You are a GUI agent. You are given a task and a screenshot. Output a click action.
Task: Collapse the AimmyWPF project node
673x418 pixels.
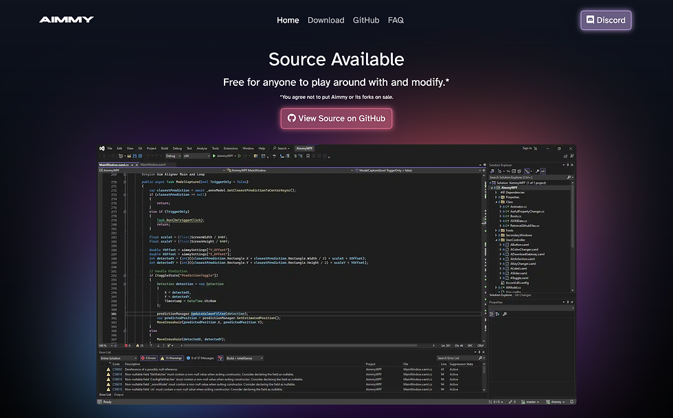point(492,188)
